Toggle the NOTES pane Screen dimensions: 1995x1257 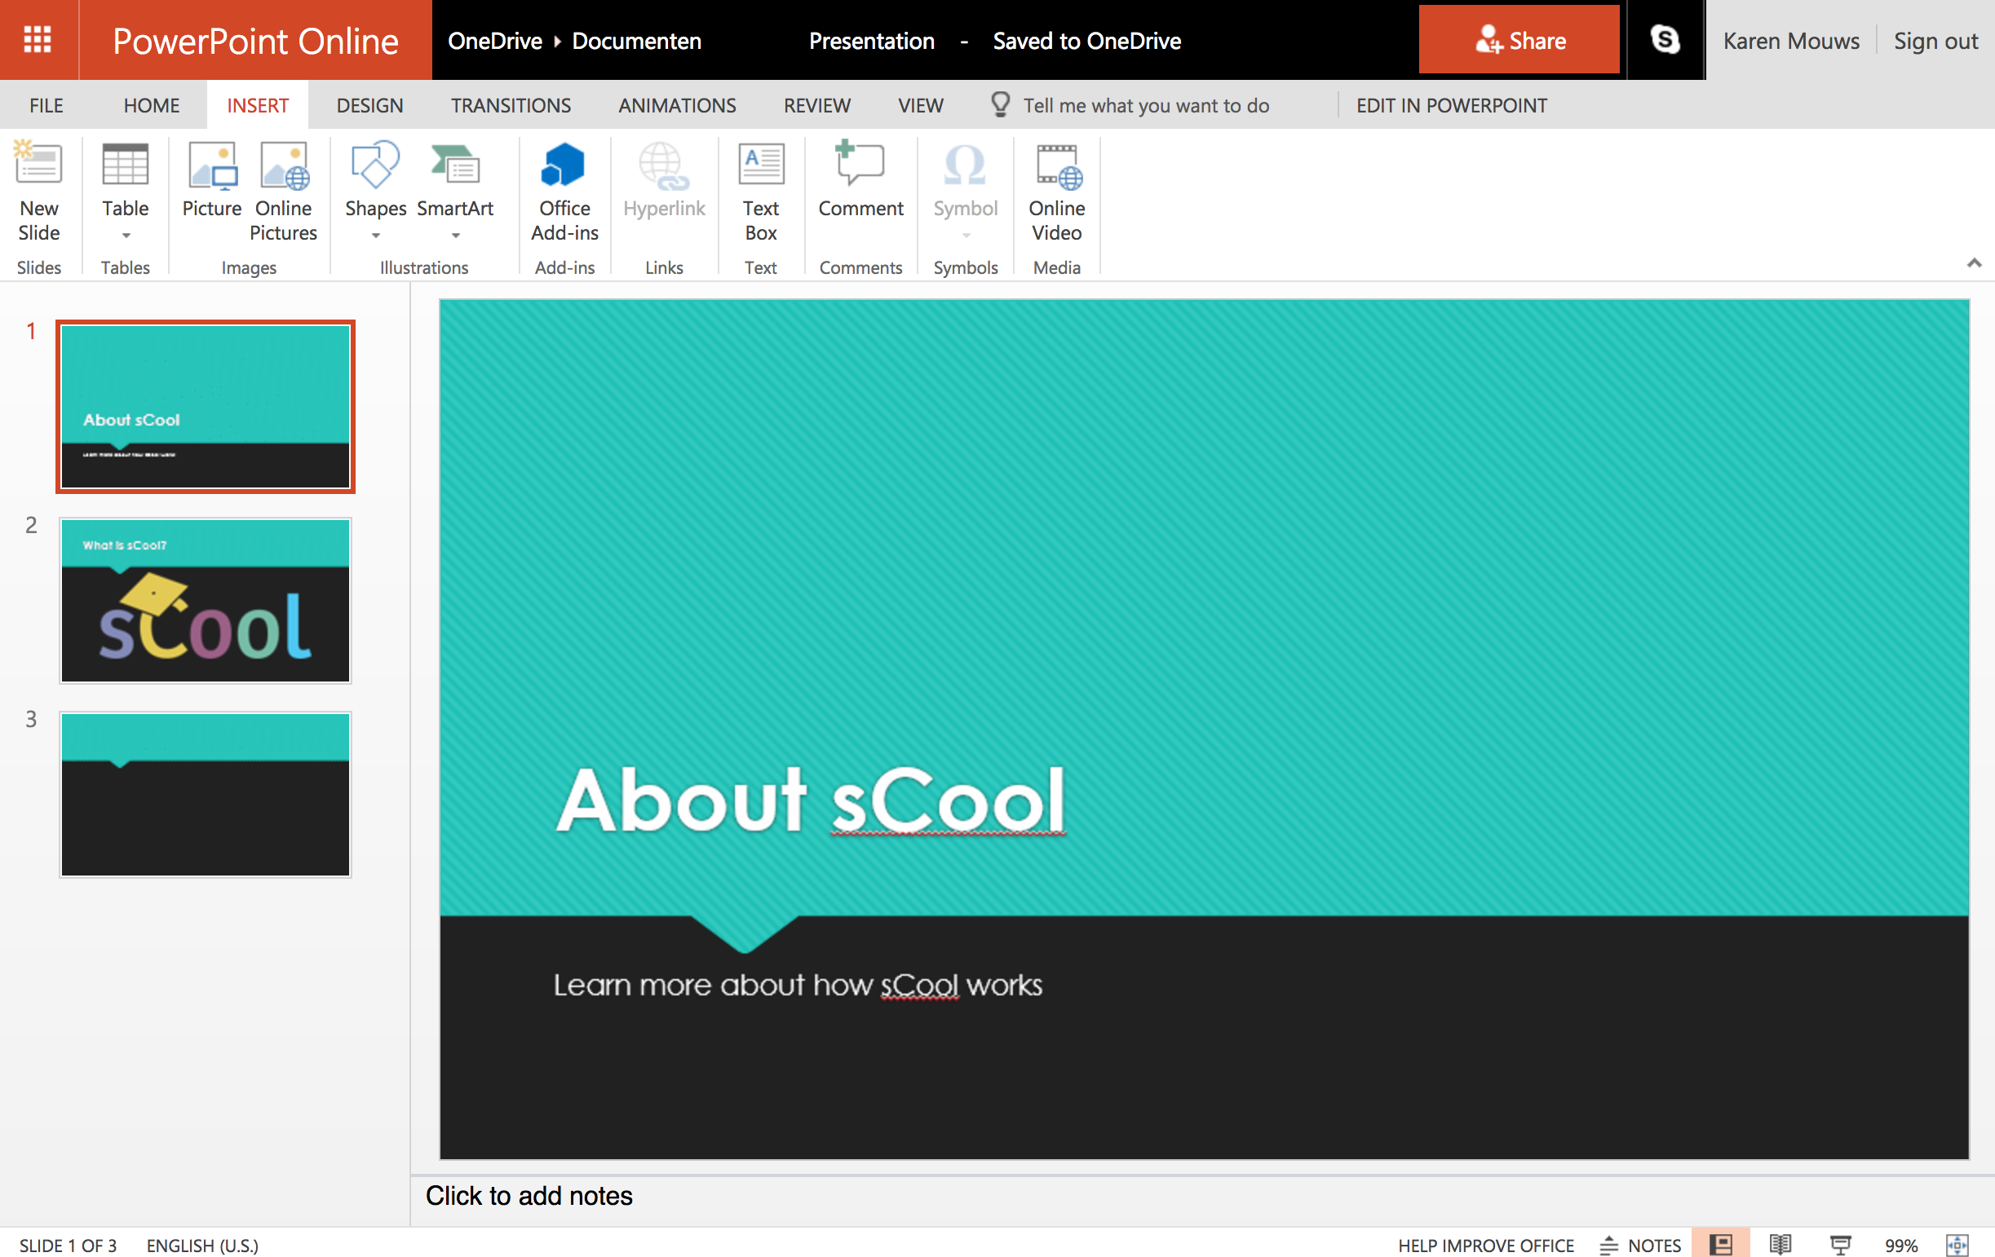1639,1245
